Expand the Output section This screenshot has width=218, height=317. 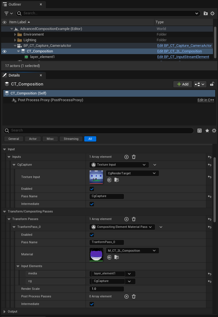pos(4,311)
